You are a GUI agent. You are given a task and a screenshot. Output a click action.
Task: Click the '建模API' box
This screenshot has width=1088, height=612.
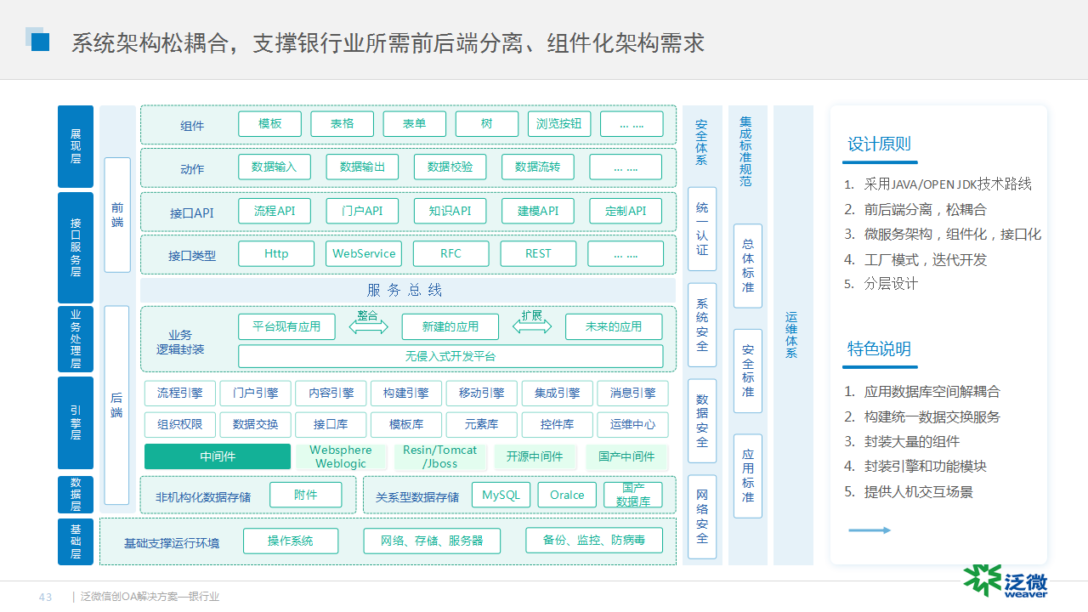[x=538, y=211]
